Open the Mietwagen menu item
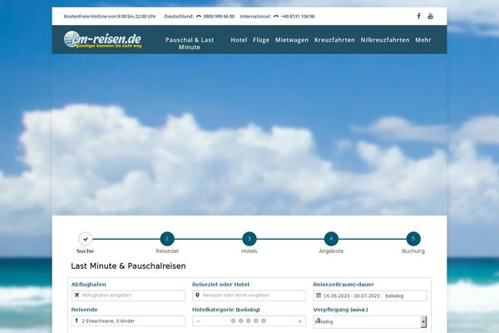Viewport: 499px width, 333px height. 292,40
